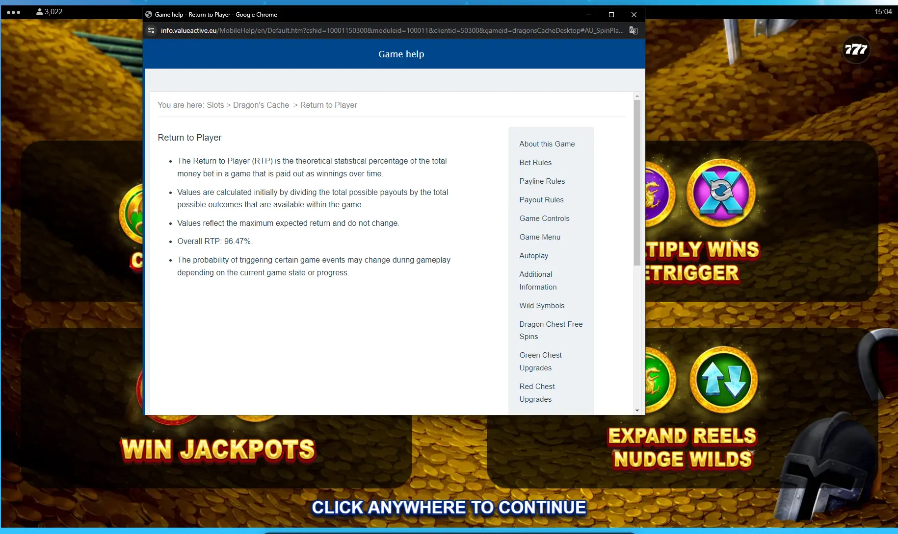Select Additional Information help topic

click(538, 281)
